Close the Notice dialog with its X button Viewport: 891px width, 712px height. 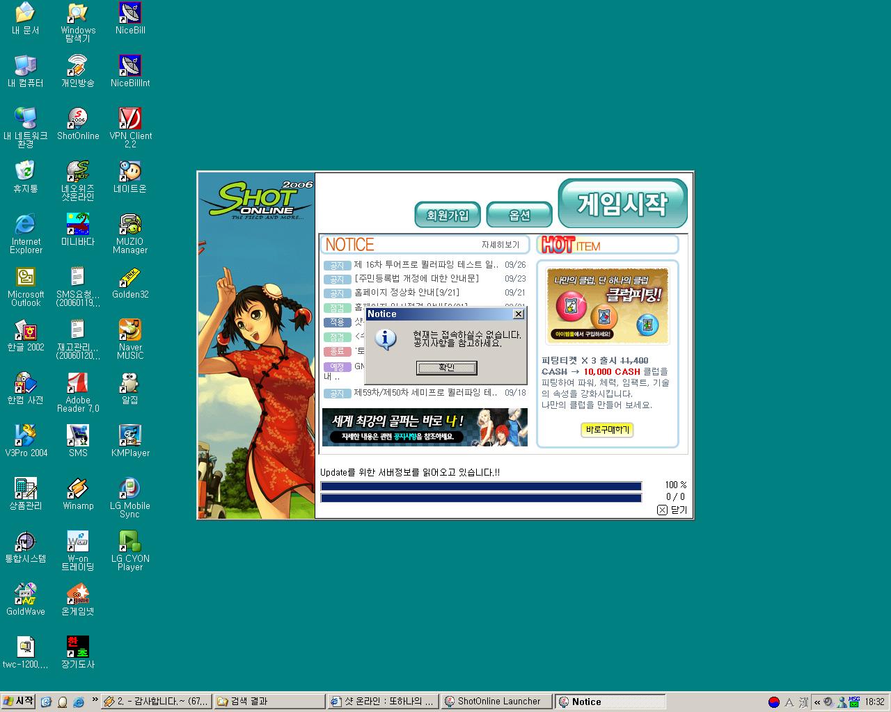tap(519, 314)
